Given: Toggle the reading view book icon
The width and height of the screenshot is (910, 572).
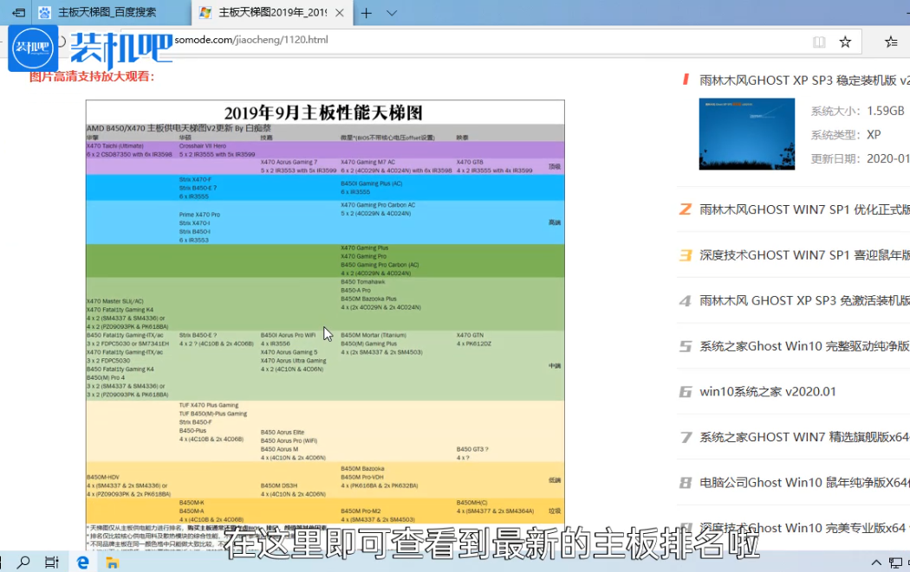Looking at the screenshot, I should coord(819,42).
